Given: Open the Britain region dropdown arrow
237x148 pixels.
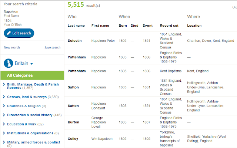Looking at the screenshot, I should (x=31, y=64).
